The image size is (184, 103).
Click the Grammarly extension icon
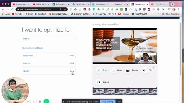point(94,9)
